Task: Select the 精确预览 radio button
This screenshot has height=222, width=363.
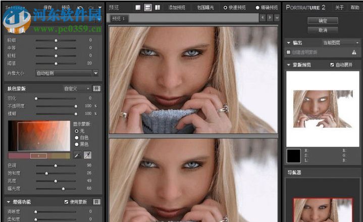Action: [257, 8]
